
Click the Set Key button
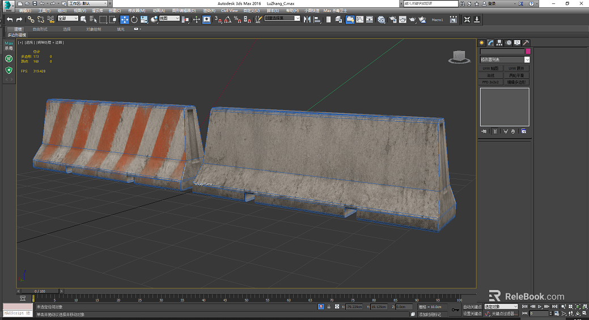click(x=472, y=314)
